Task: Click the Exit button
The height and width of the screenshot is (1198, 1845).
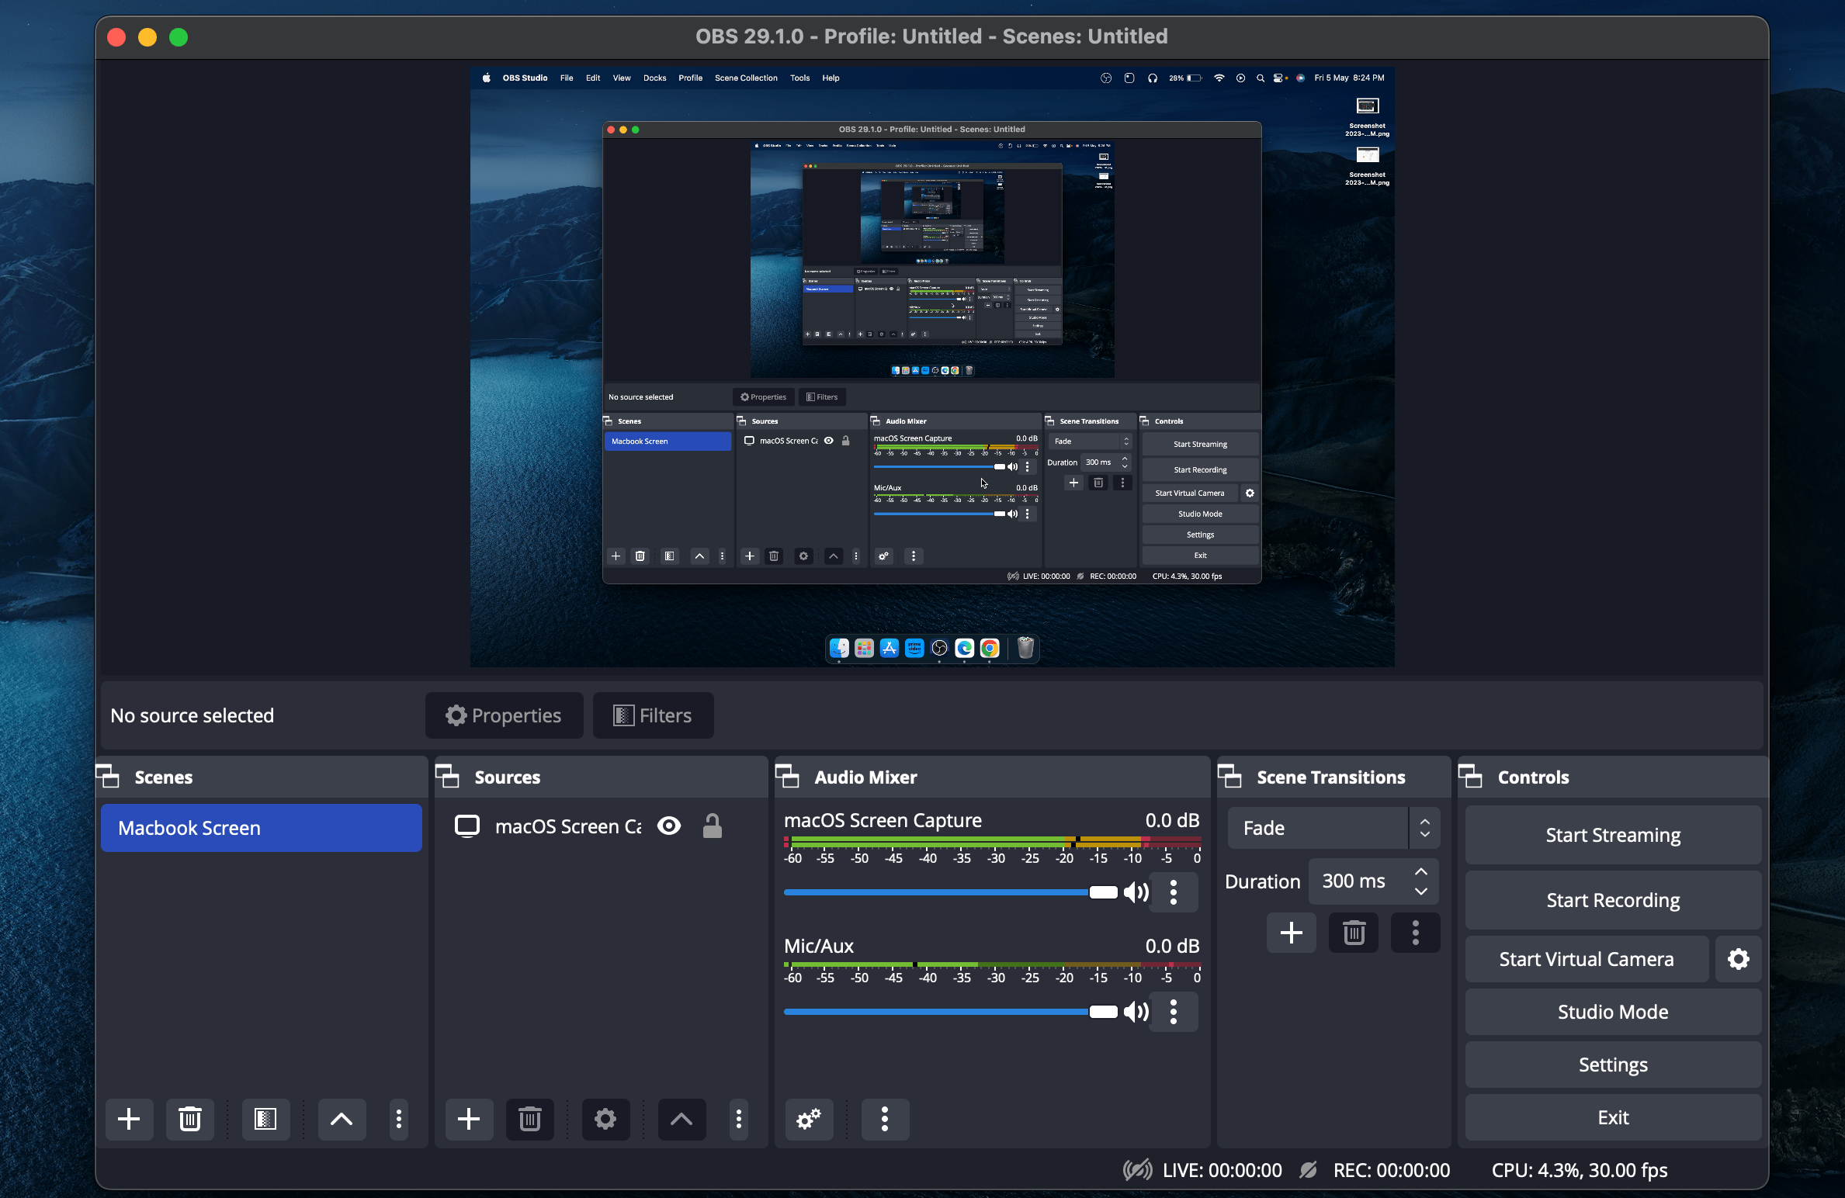Action: (x=1613, y=1117)
